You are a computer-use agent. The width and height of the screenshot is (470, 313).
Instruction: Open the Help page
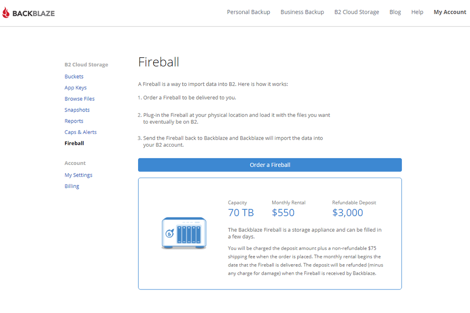417,12
